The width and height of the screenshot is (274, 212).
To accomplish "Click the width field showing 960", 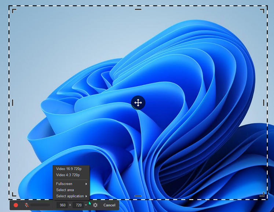I will pos(62,205).
